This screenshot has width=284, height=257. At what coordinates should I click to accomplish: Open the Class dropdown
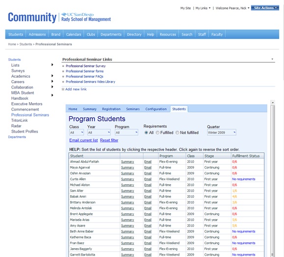[x=77, y=132]
